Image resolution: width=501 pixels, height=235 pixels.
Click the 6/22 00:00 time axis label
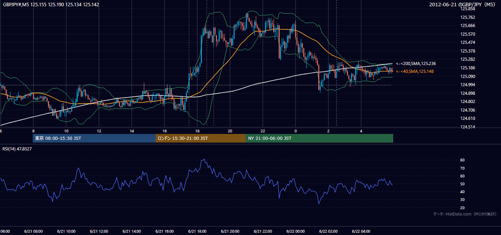pos(296,231)
